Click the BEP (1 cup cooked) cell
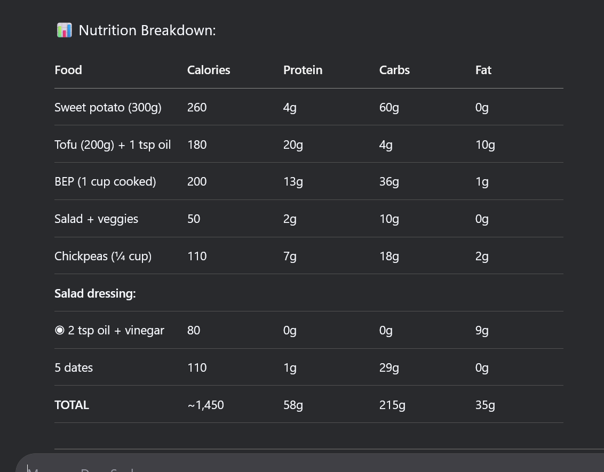 click(x=105, y=182)
